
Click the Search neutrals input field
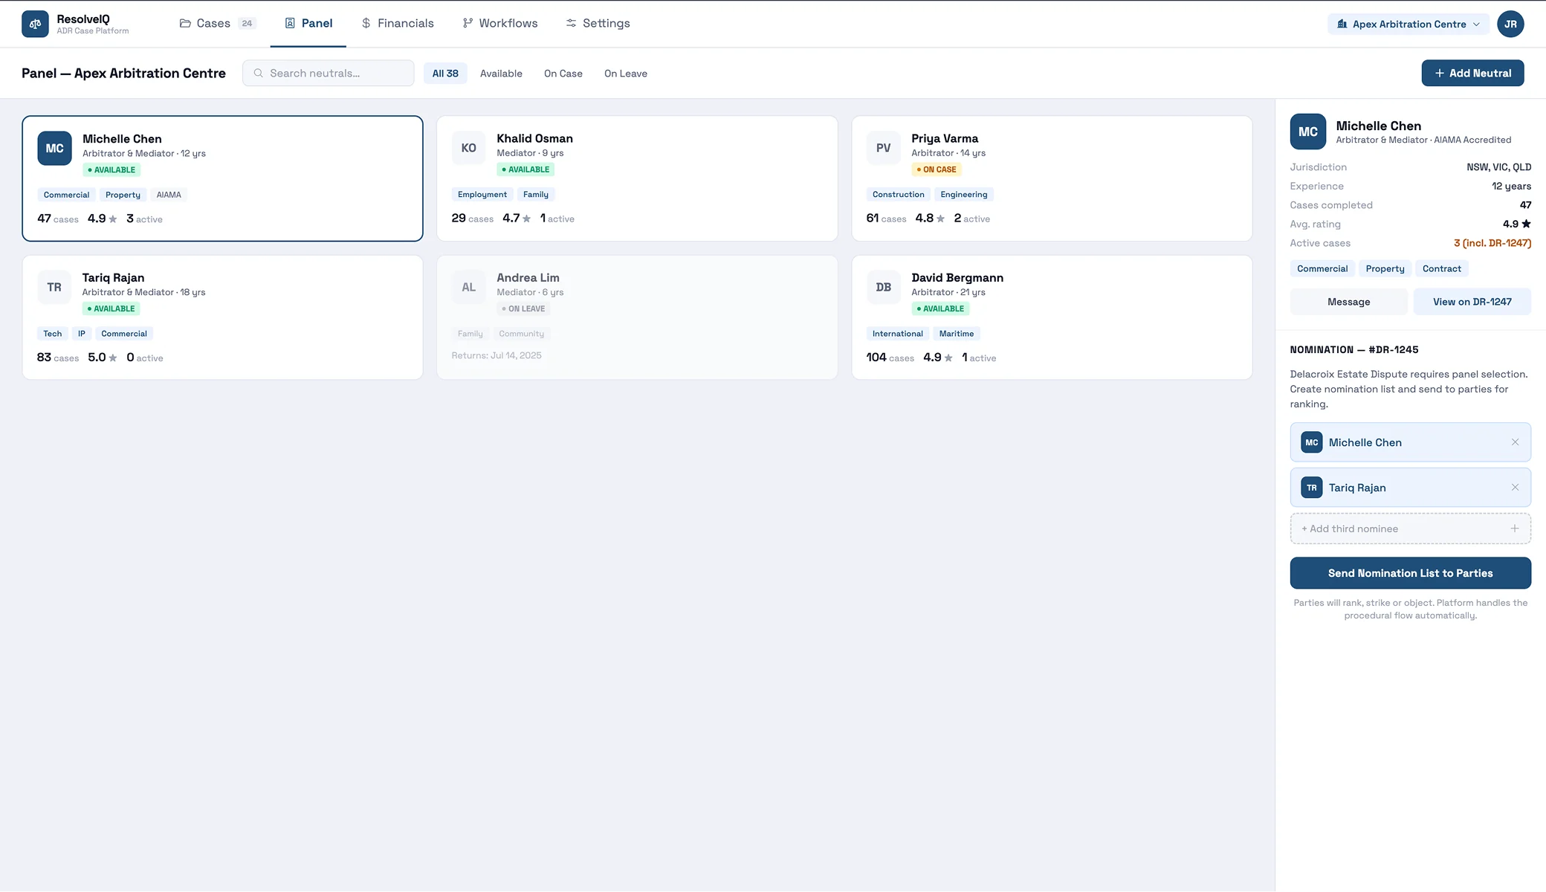click(x=328, y=73)
